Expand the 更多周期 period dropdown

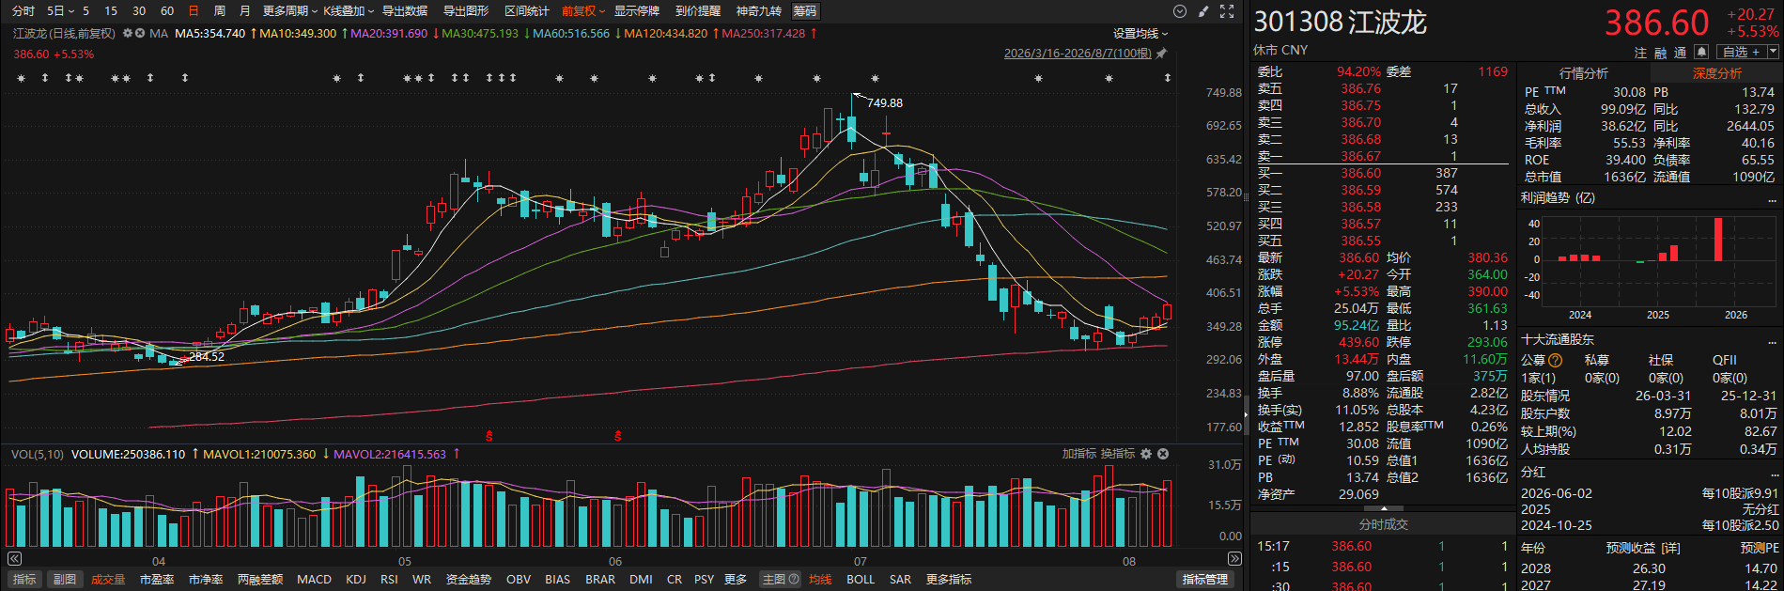tap(290, 11)
